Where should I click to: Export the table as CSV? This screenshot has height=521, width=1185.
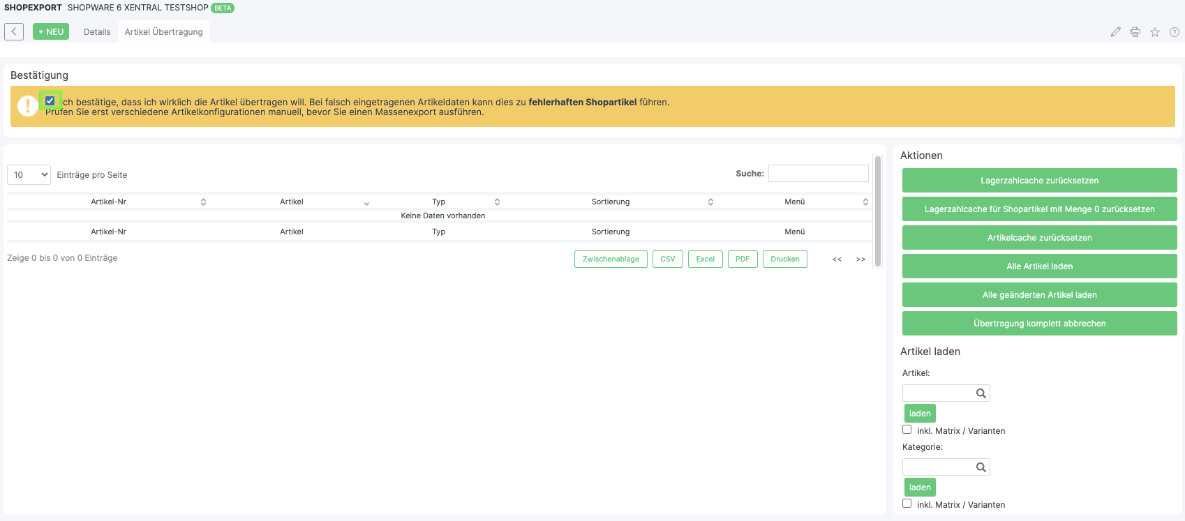point(667,259)
